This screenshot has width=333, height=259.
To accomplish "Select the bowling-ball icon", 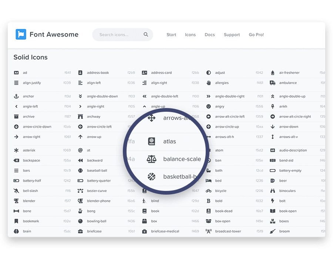I will 80,221.
